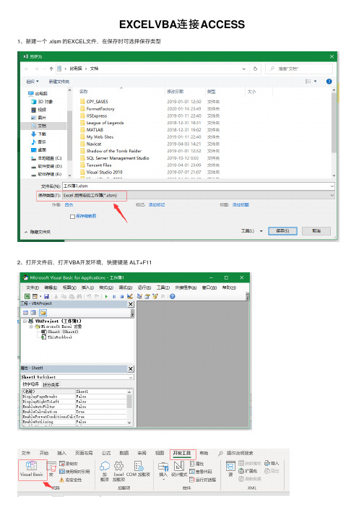Click the Save (保存) button
This screenshot has height=515, width=364.
coord(282,231)
